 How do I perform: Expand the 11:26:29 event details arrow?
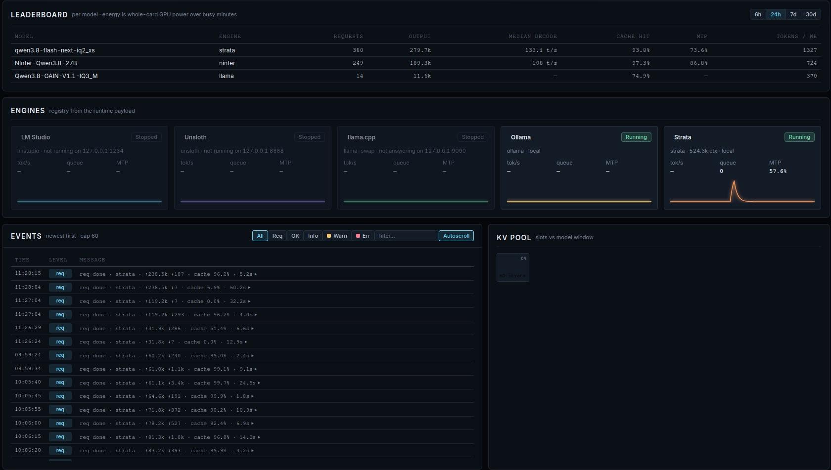click(x=252, y=328)
